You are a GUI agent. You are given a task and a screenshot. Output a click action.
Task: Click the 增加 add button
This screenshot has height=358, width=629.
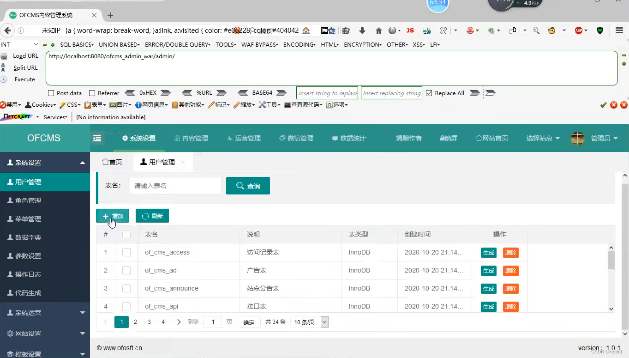point(113,216)
